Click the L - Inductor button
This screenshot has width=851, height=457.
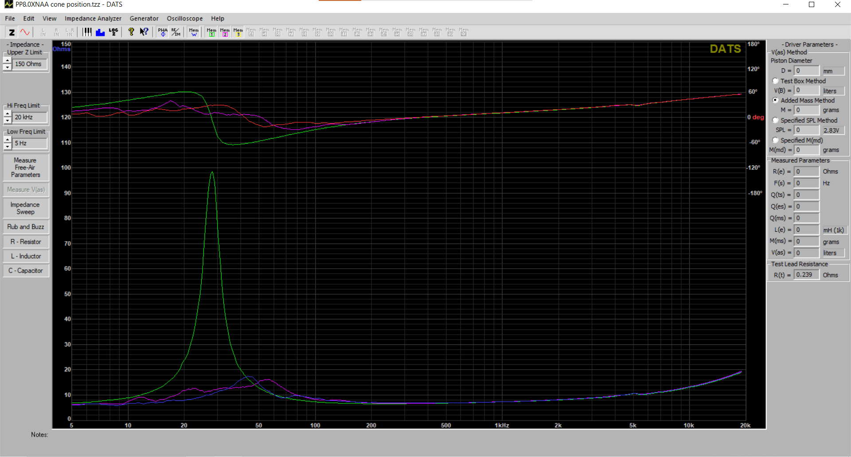click(26, 256)
